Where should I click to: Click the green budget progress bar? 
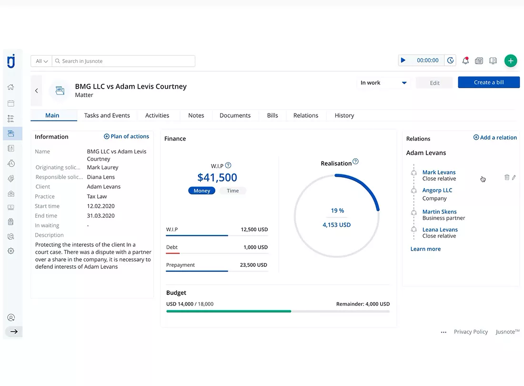[x=229, y=311]
